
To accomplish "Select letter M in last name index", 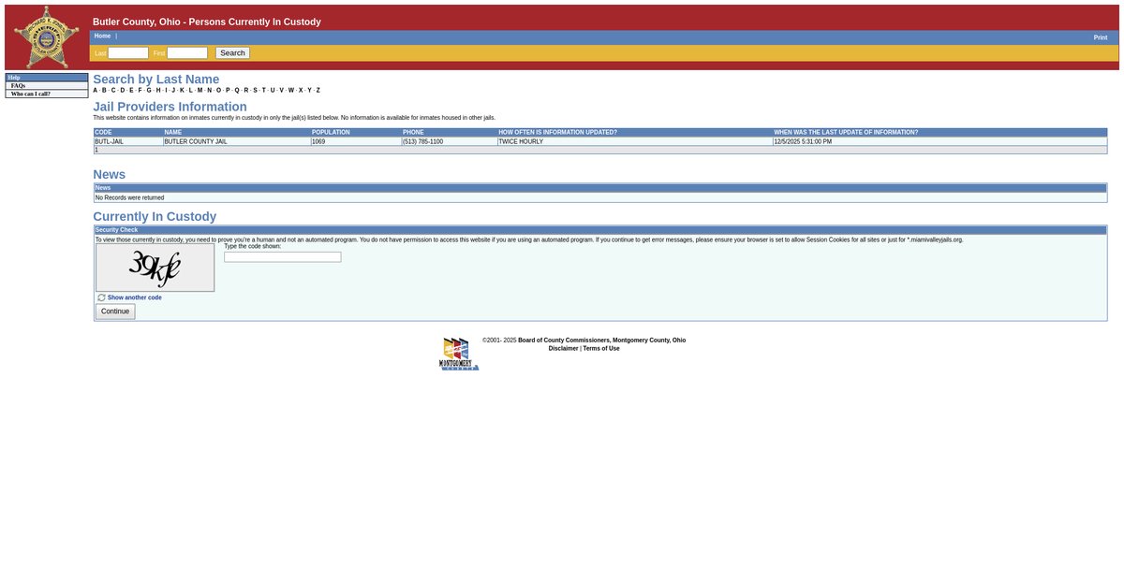I will pyautogui.click(x=200, y=91).
